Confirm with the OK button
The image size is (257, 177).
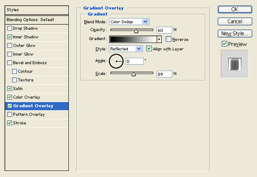(x=235, y=9)
